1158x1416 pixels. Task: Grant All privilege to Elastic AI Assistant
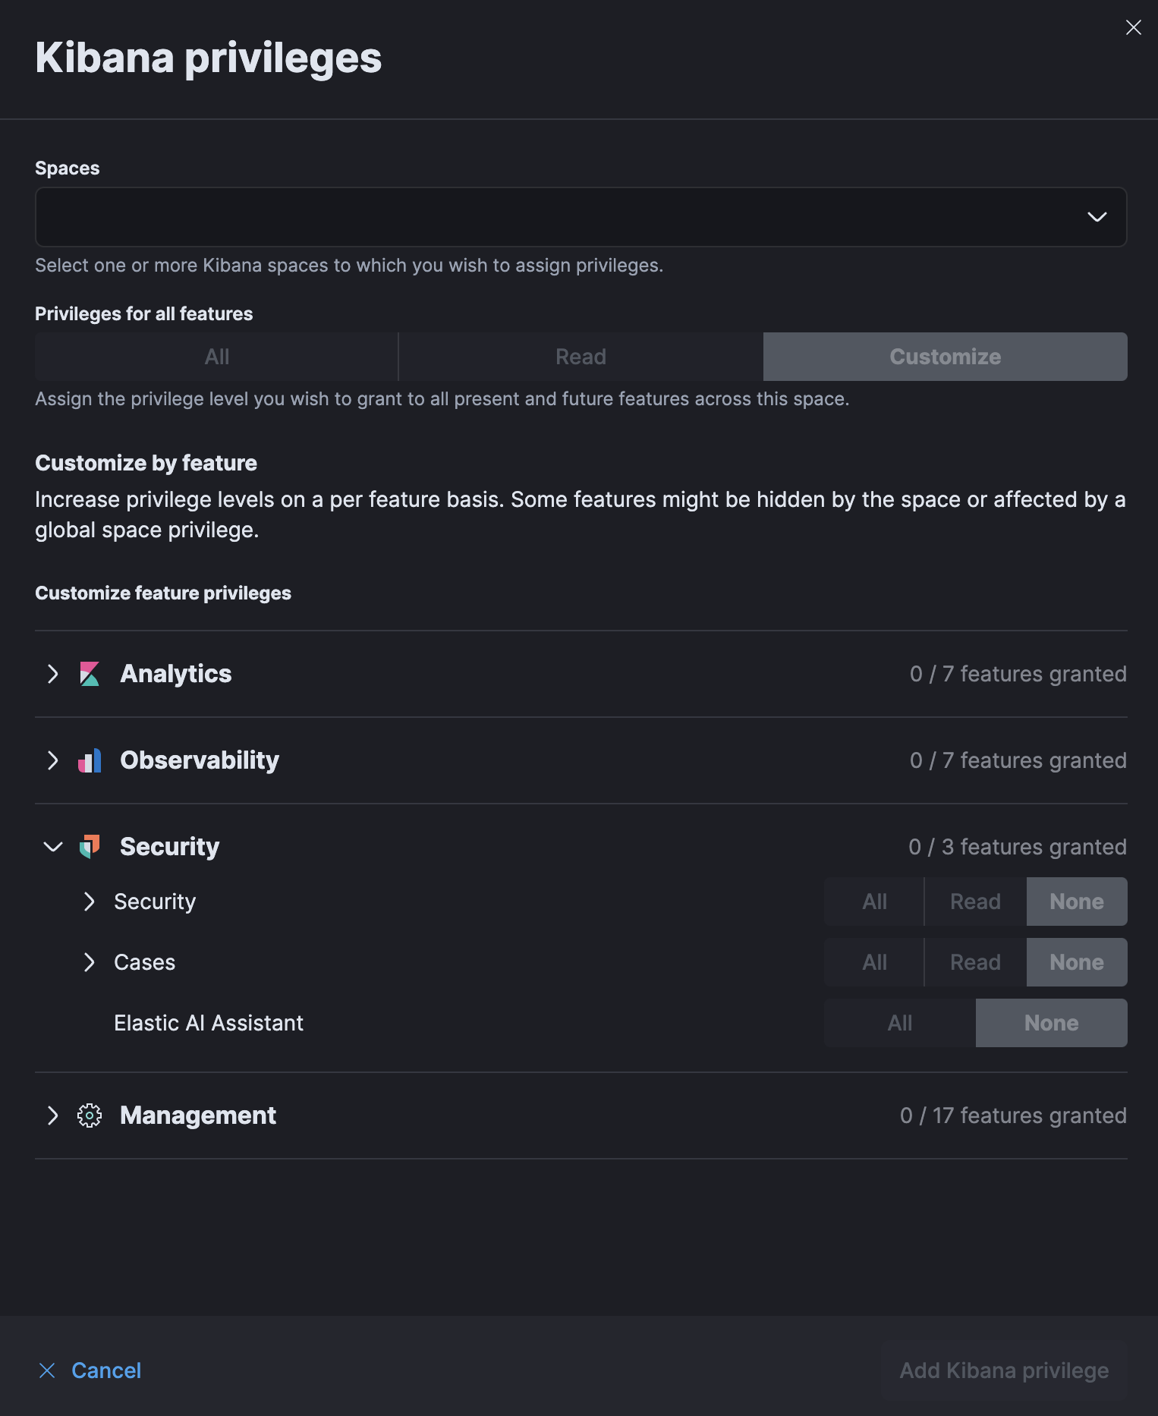[x=898, y=1023]
